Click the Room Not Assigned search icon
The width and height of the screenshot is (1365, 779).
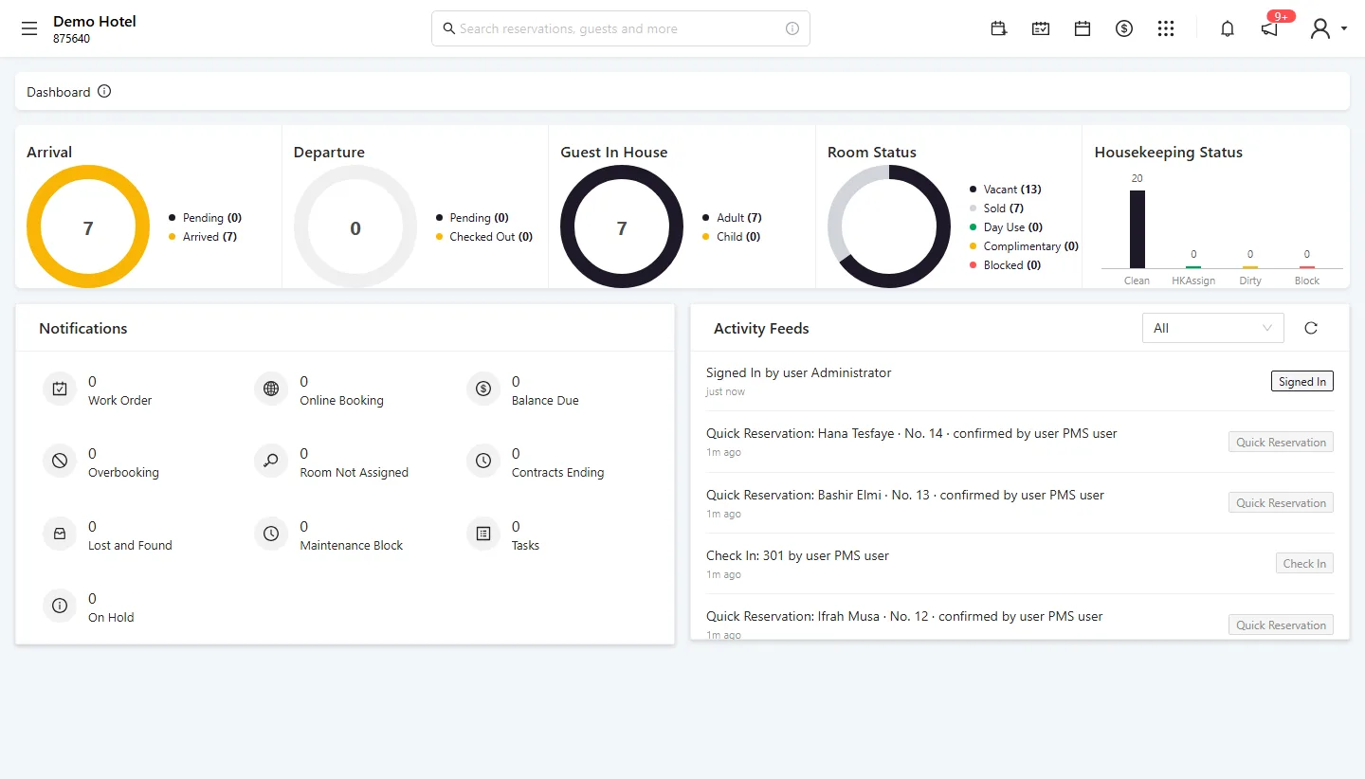point(271,461)
